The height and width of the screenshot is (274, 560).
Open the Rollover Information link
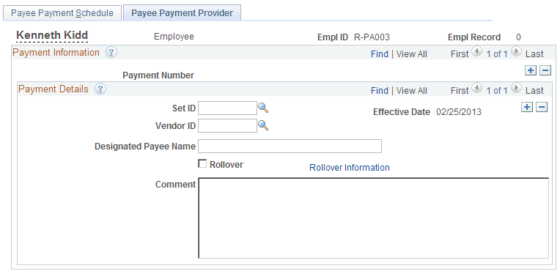pos(350,167)
